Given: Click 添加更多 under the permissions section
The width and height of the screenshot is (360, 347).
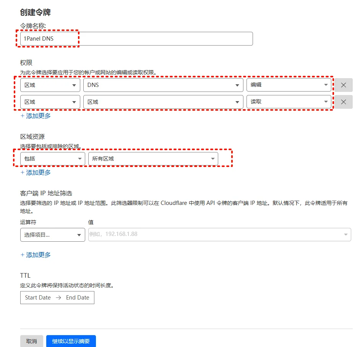Looking at the screenshot, I should click(x=36, y=116).
